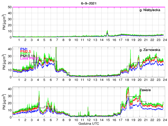
Task: Select the g. Niebylecka station label
Action: tap(151, 10)
